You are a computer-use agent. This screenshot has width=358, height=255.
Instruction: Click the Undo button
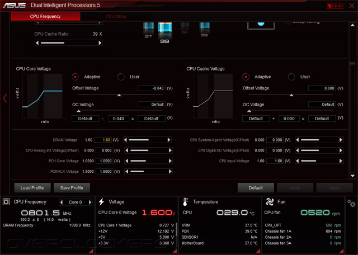tap(295, 188)
